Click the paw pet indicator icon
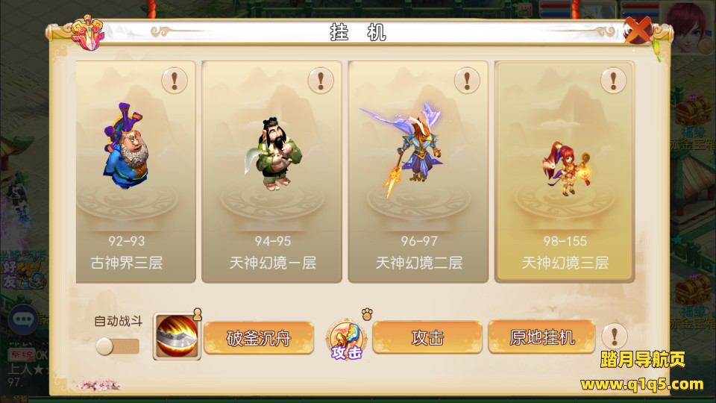Image resolution: width=716 pixels, height=403 pixels. point(367,314)
